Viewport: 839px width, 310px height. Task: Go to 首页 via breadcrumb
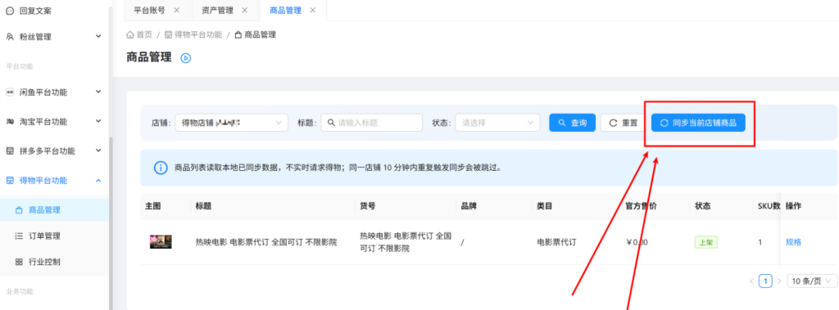click(x=144, y=34)
